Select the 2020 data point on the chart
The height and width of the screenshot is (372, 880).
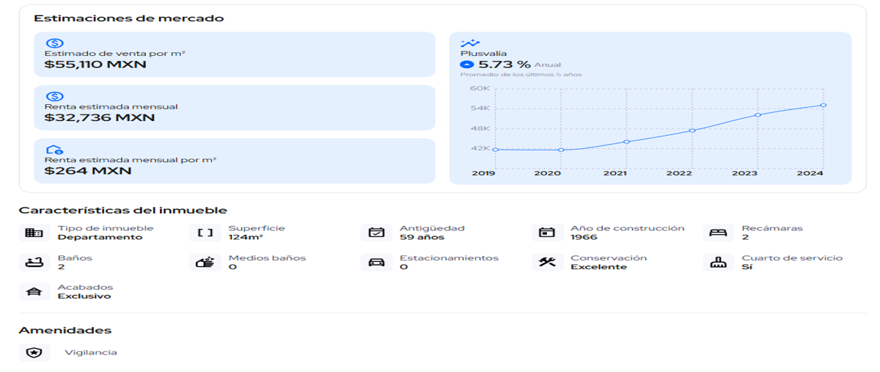coord(561,150)
